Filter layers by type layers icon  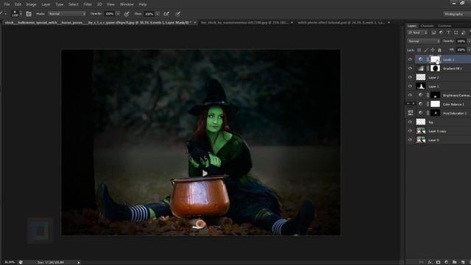pos(448,32)
